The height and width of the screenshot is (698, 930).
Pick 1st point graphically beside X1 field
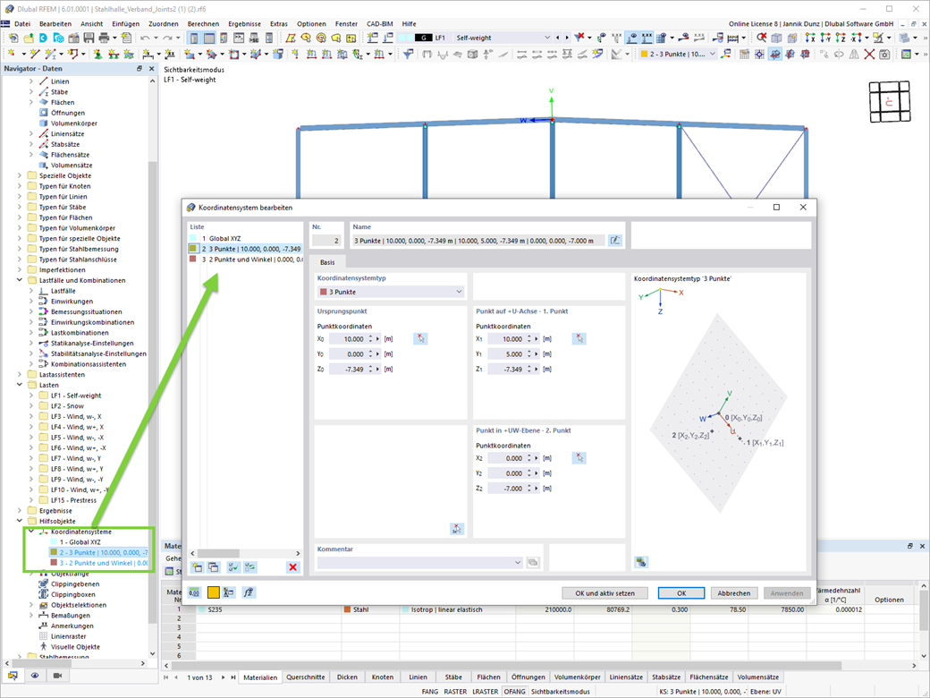pos(579,339)
